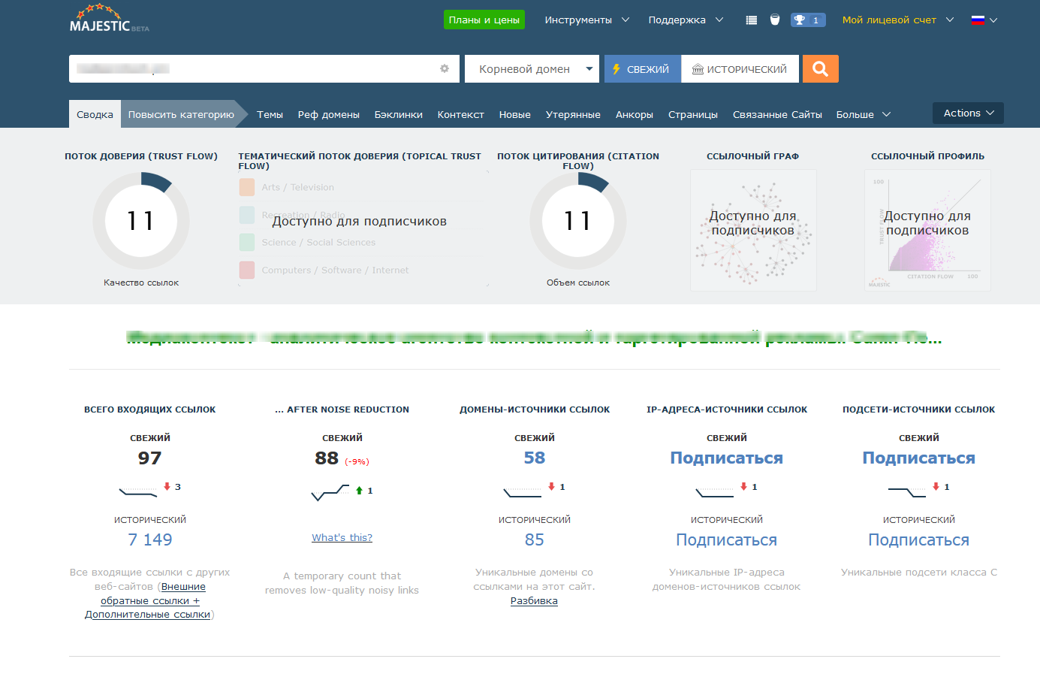Screen dimensions: 1040x674
Task: Click the fresh referring domains count 58
Action: 535,458
